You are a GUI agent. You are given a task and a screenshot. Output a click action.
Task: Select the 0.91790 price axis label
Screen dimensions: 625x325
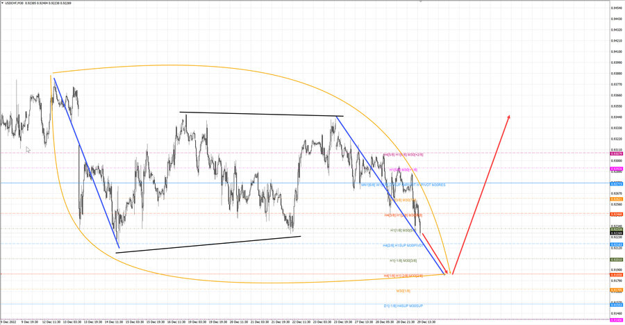click(x=617, y=281)
